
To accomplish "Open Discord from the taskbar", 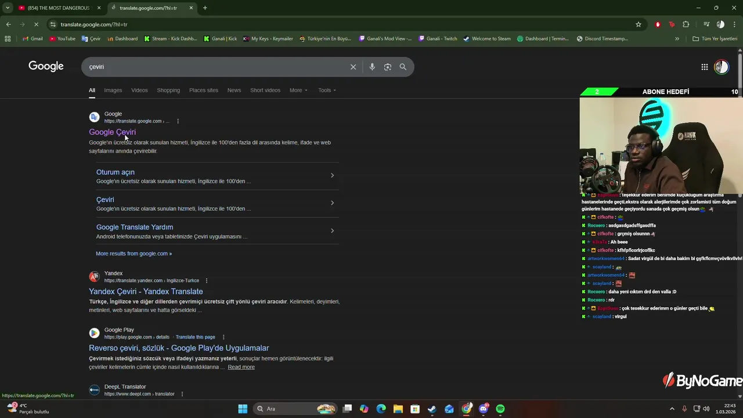I will coord(484,409).
